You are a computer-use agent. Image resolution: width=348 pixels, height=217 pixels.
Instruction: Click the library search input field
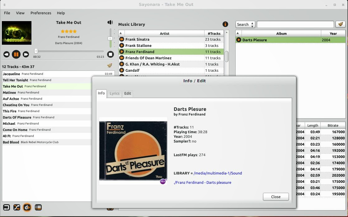tap(295, 24)
